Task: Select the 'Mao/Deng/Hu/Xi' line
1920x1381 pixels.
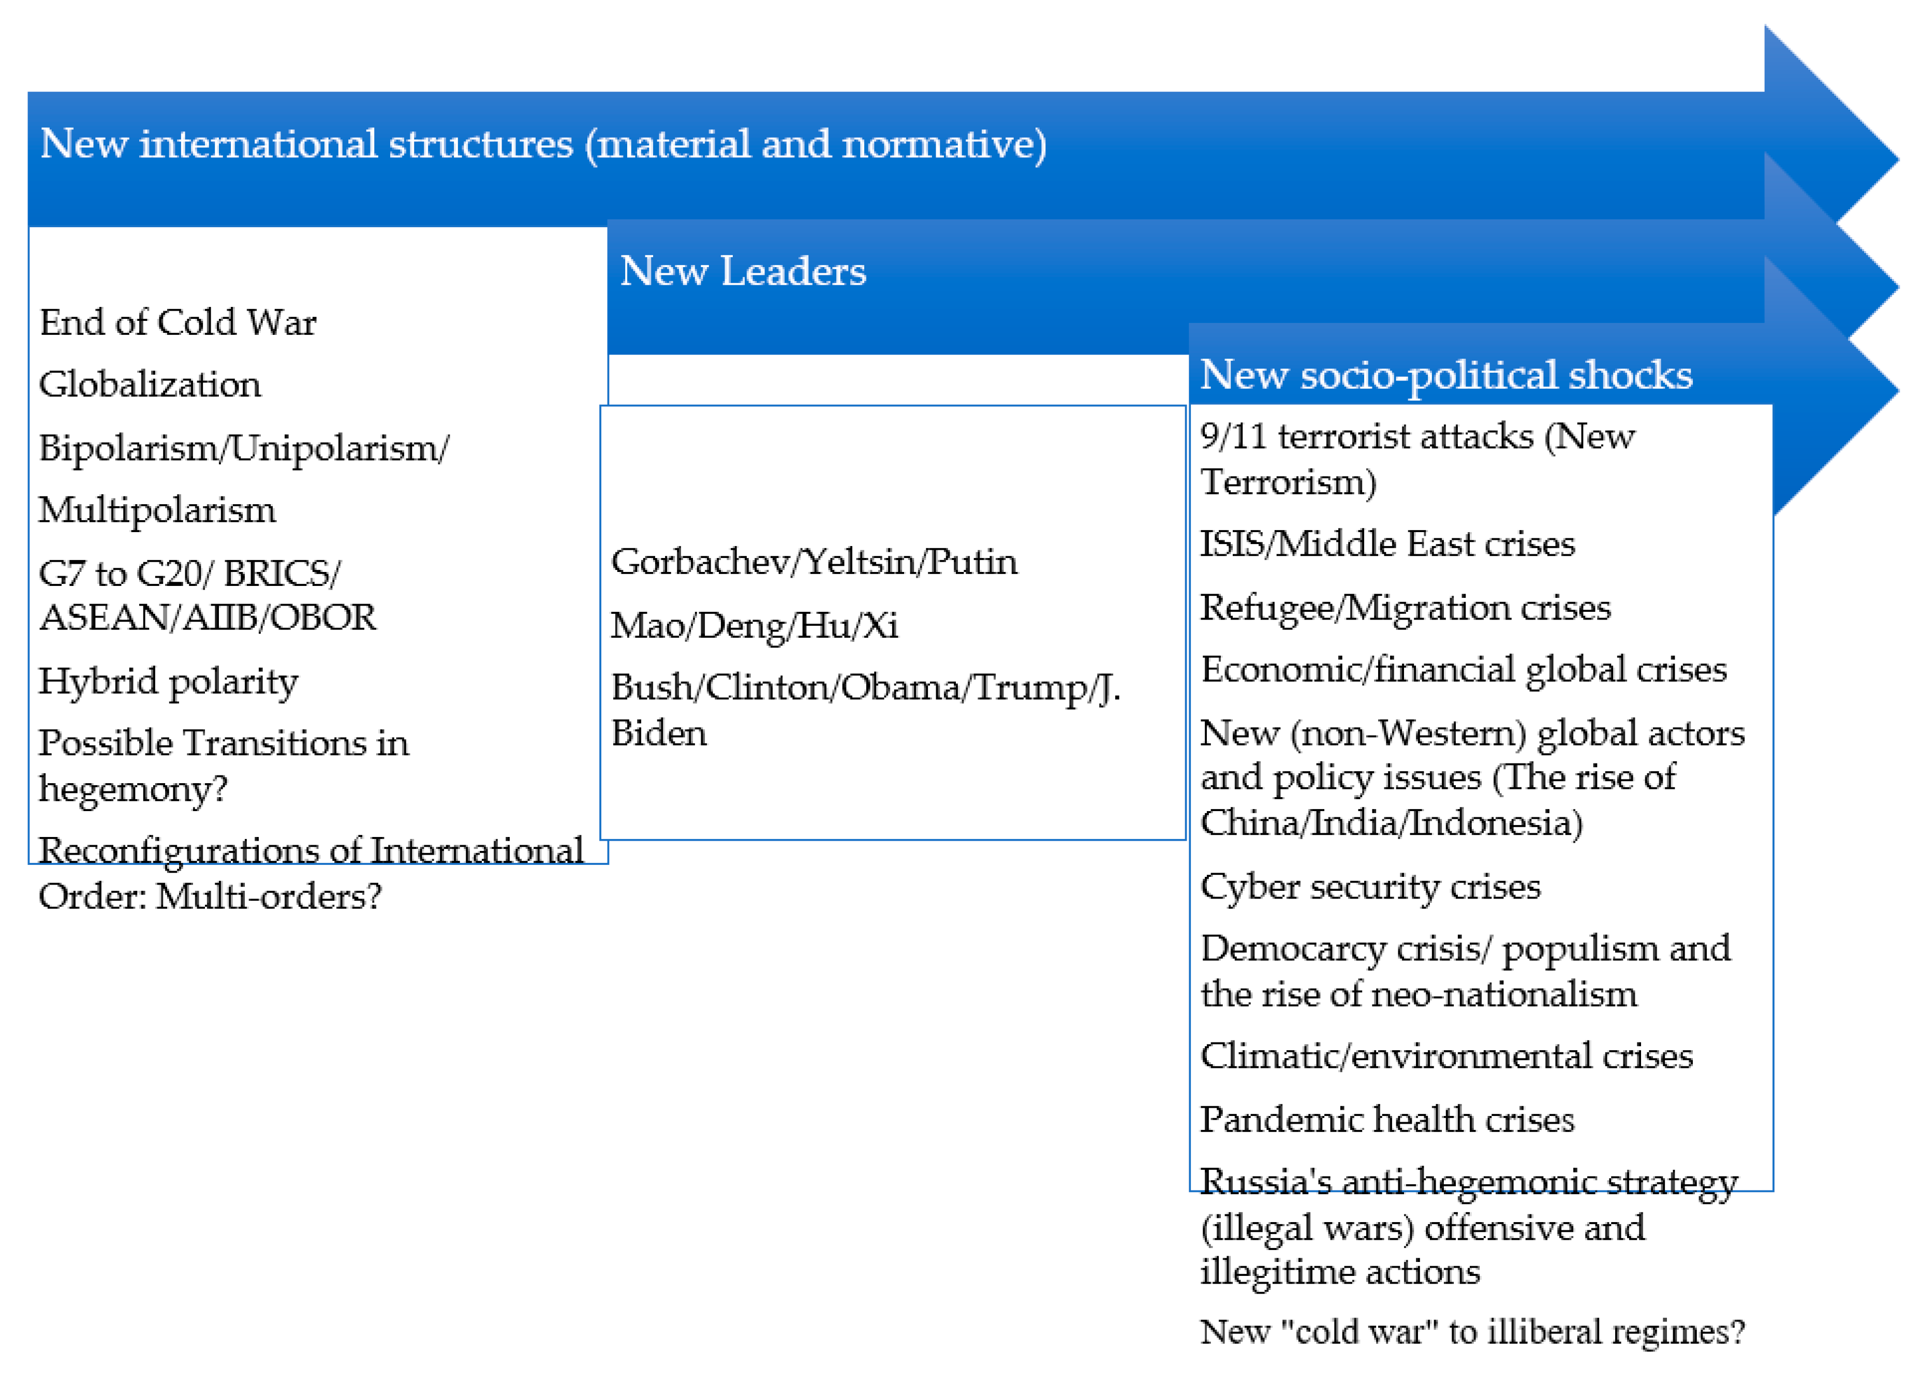Action: (755, 626)
